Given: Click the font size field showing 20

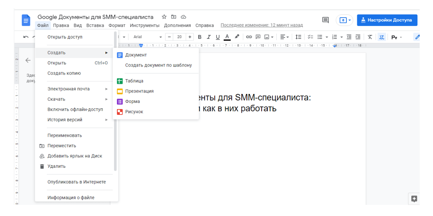Looking at the screenshot, I should pyautogui.click(x=179, y=37).
